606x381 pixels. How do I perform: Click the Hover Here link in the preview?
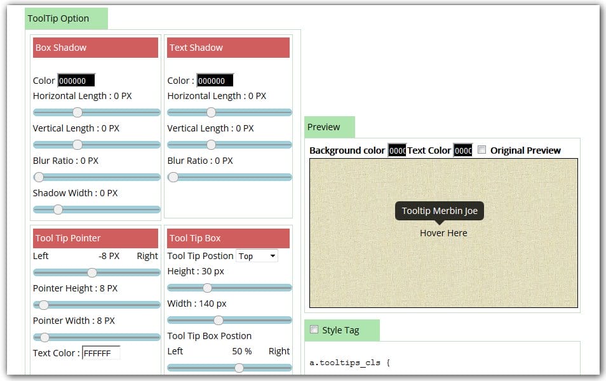coord(443,233)
